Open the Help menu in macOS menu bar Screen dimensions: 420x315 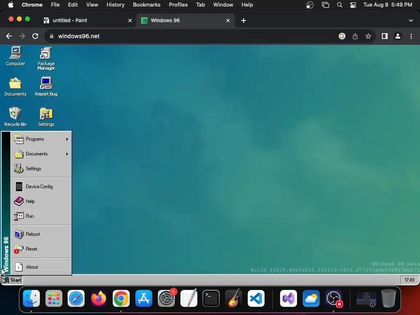pos(247,5)
